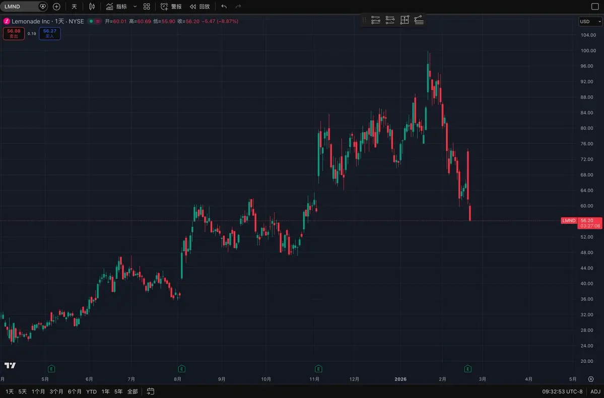This screenshot has height=398, width=604.
Task: Click the earnings E marker before 3月
Action: [467, 369]
